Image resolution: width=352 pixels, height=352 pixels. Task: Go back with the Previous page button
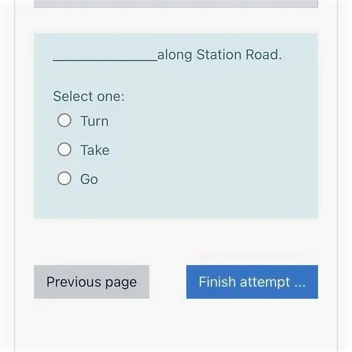[x=91, y=282]
